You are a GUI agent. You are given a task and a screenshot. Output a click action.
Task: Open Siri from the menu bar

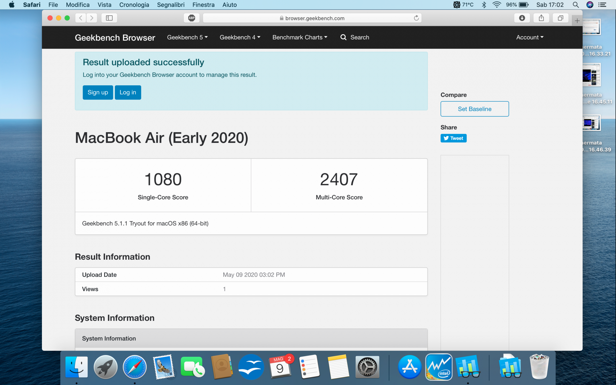(590, 5)
